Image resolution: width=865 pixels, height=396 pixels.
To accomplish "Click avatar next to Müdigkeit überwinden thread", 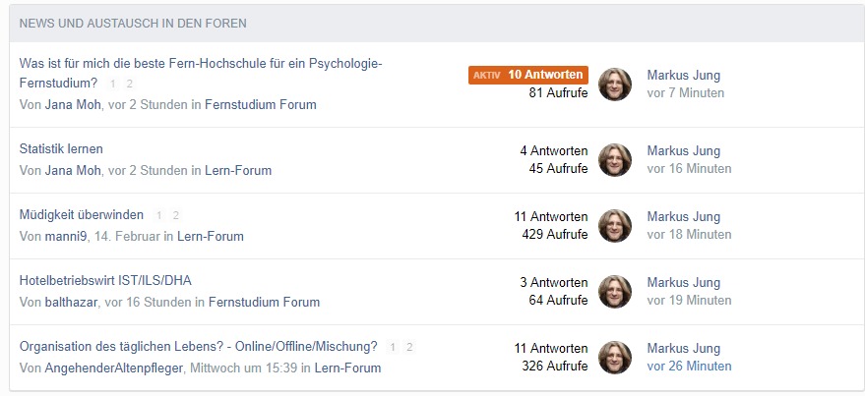I will [614, 226].
